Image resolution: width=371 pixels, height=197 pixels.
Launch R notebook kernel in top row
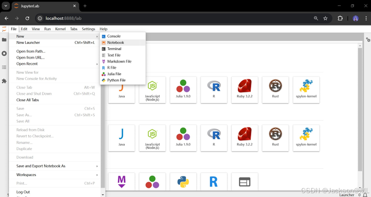214,90
